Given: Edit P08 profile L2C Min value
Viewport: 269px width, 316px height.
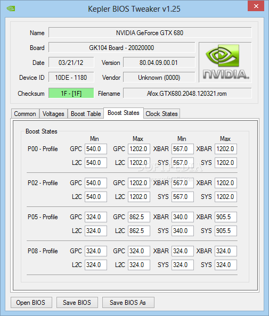Looking at the screenshot, I should click(x=96, y=265).
